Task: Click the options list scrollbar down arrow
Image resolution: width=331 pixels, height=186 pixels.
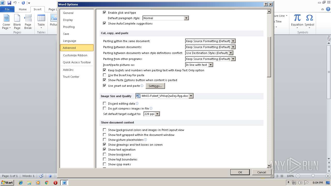Action: 269,166
